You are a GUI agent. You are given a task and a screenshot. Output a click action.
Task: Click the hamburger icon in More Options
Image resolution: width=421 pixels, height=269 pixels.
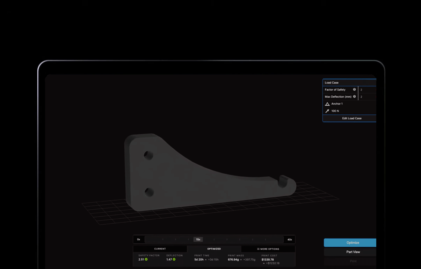click(x=258, y=249)
